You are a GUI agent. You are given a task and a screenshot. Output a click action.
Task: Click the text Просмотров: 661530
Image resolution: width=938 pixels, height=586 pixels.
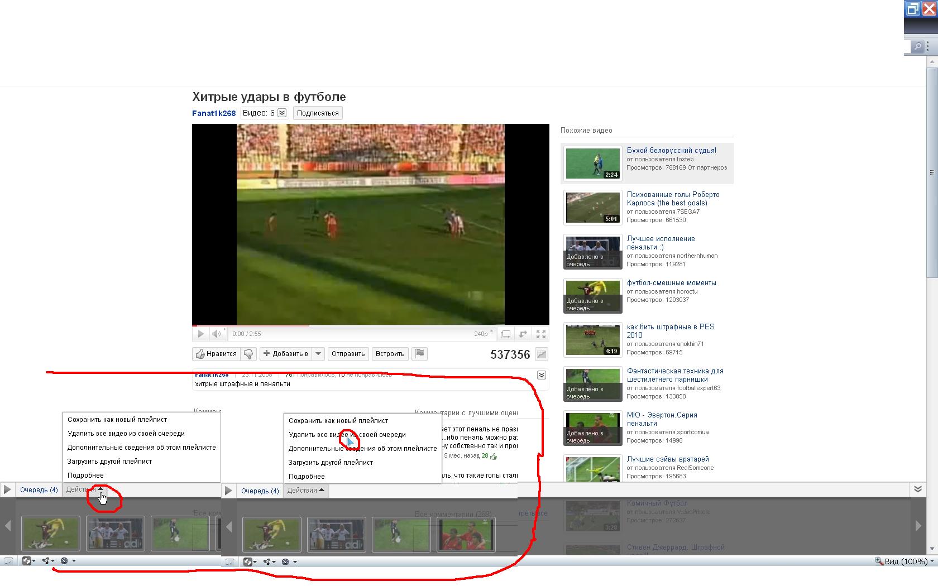(656, 220)
